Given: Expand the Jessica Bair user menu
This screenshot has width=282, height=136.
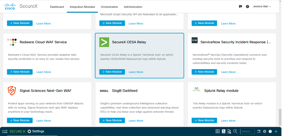Looking at the screenshot, I should pyautogui.click(x=262, y=6).
